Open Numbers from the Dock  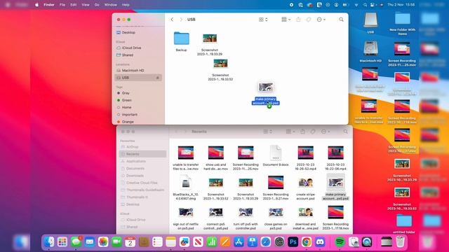click(212, 242)
